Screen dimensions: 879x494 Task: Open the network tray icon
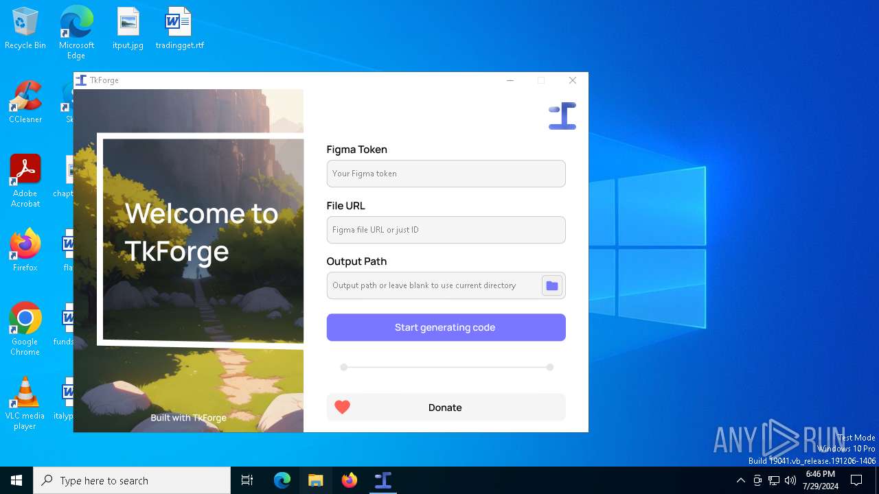(774, 480)
